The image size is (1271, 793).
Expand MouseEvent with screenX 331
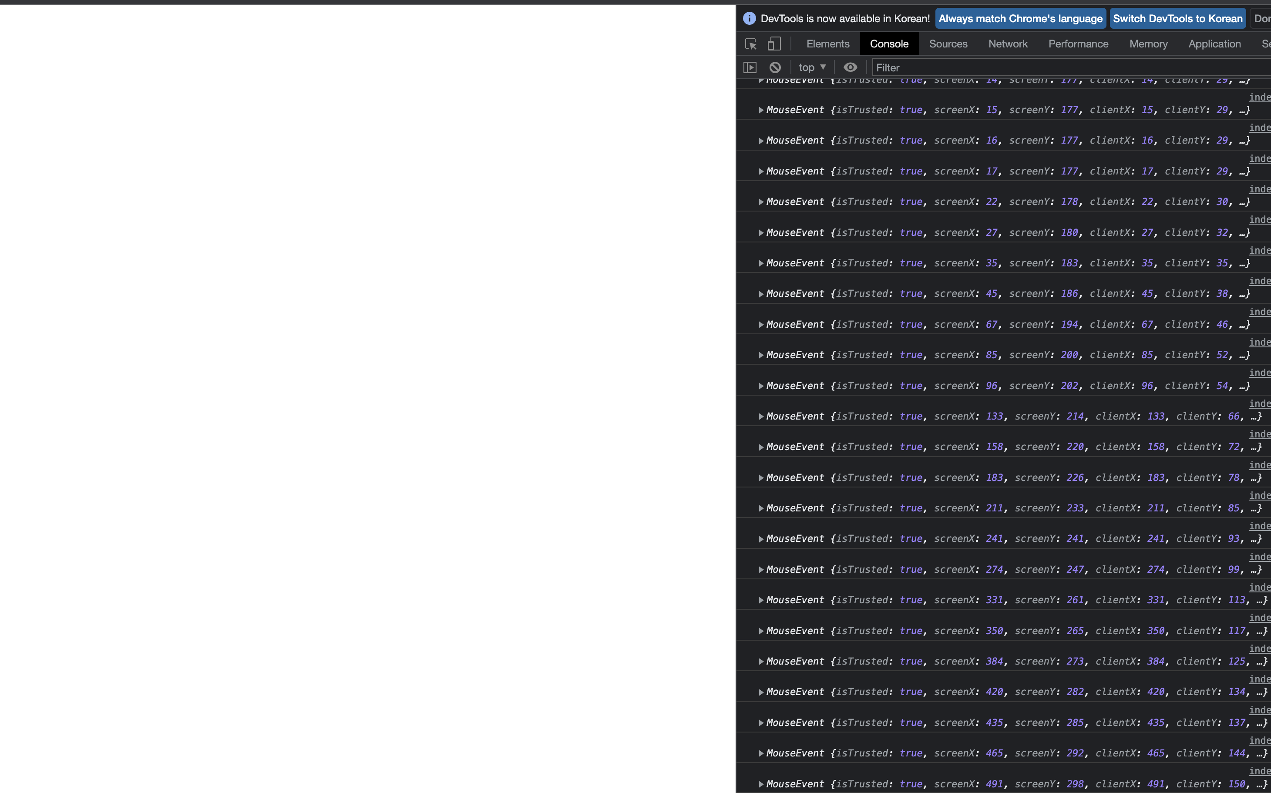click(x=761, y=600)
